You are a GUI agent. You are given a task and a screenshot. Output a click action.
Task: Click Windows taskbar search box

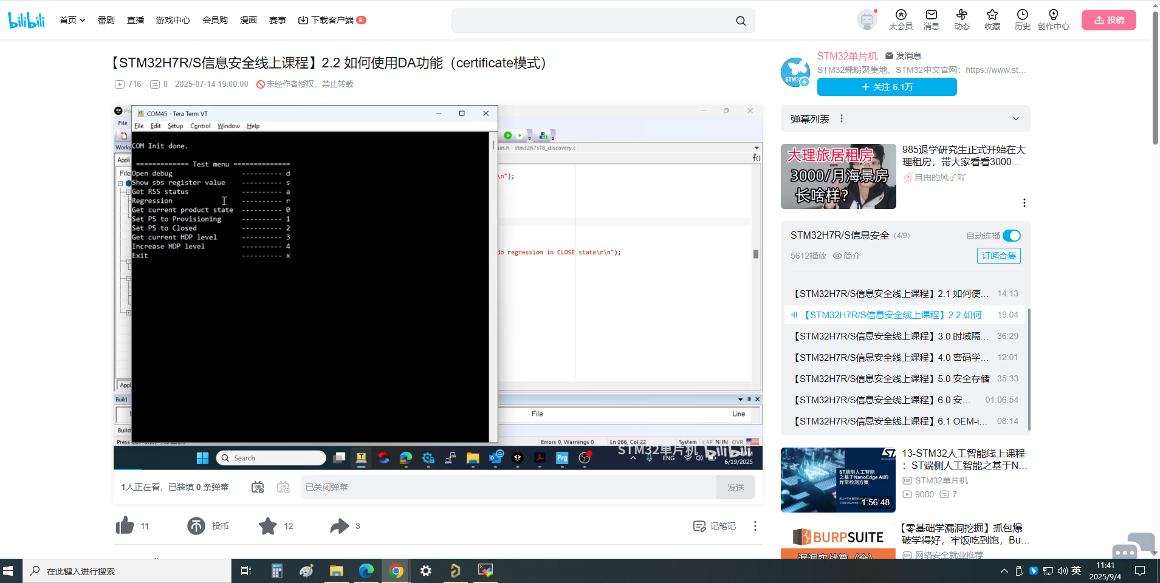tap(127, 571)
